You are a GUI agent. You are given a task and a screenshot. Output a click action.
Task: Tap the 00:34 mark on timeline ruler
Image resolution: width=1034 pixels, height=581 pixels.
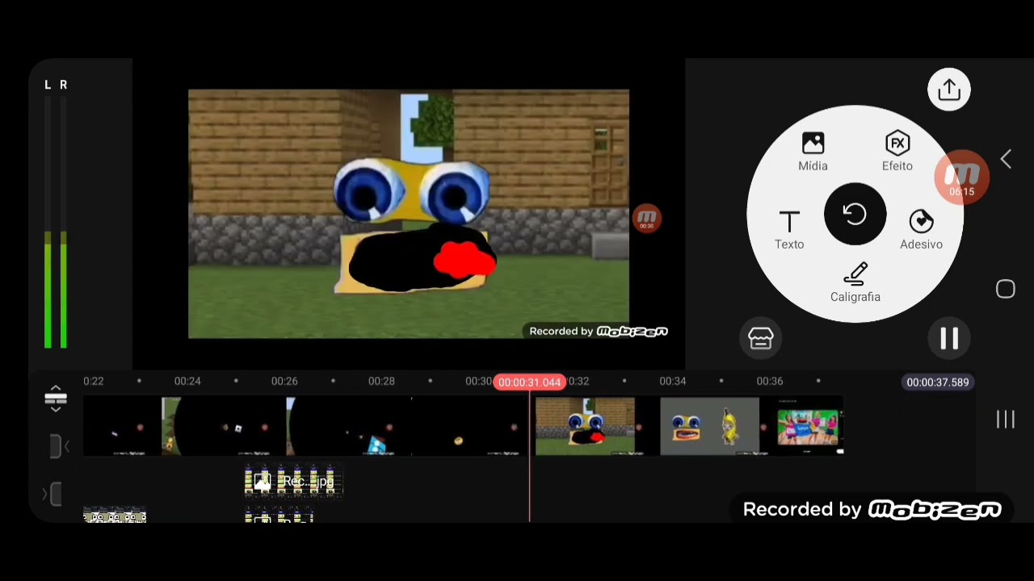(x=673, y=381)
